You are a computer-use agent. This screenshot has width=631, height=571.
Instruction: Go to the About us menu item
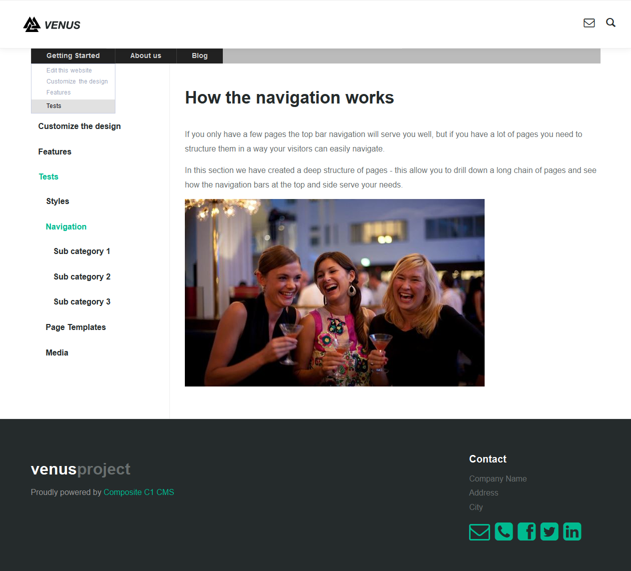click(145, 55)
